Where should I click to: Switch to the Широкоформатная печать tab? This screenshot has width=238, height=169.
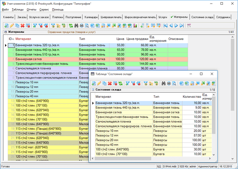(x=140, y=17)
